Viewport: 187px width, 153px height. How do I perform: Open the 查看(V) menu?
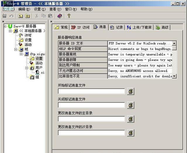[55, 9]
